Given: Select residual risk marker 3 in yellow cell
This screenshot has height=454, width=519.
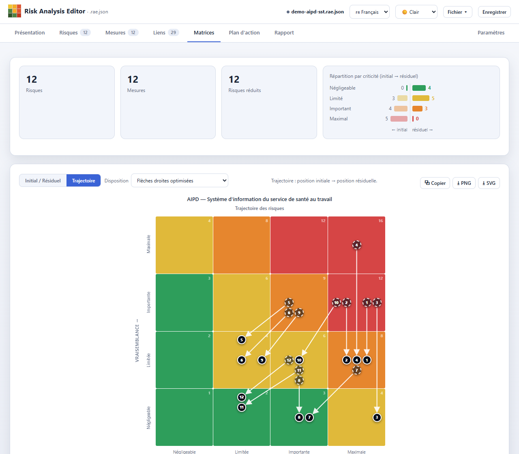Looking at the screenshot, I should [377, 418].
